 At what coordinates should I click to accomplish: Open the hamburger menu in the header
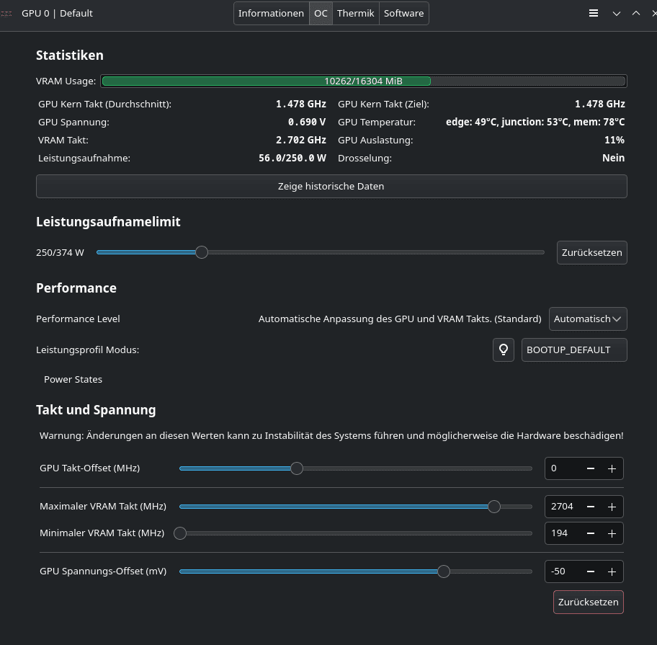(594, 13)
